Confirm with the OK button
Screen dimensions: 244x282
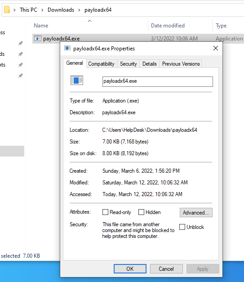point(130,269)
